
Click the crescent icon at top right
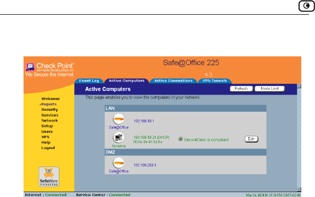coord(306,6)
